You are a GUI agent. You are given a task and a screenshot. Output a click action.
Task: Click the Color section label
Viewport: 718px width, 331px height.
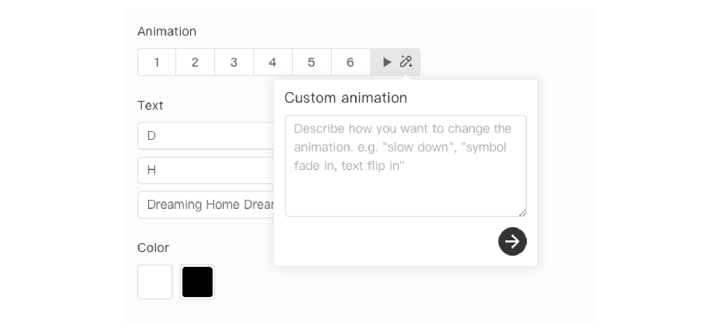pos(153,248)
